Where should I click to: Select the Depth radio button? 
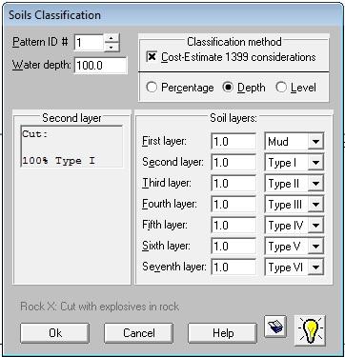(x=228, y=88)
